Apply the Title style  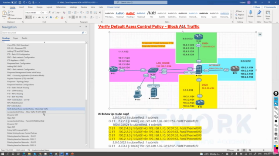coord(151,15)
